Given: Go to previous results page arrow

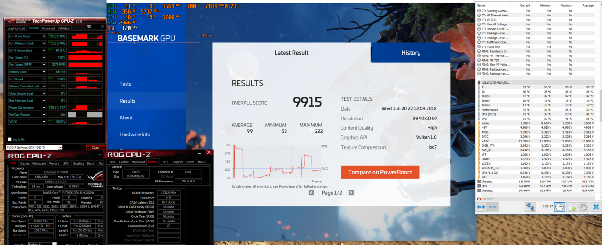Looking at the screenshot, I should tap(311, 193).
